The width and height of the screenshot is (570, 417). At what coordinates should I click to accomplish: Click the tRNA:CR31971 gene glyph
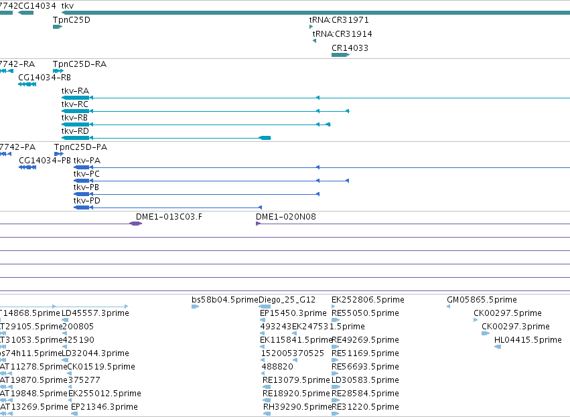click(311, 27)
